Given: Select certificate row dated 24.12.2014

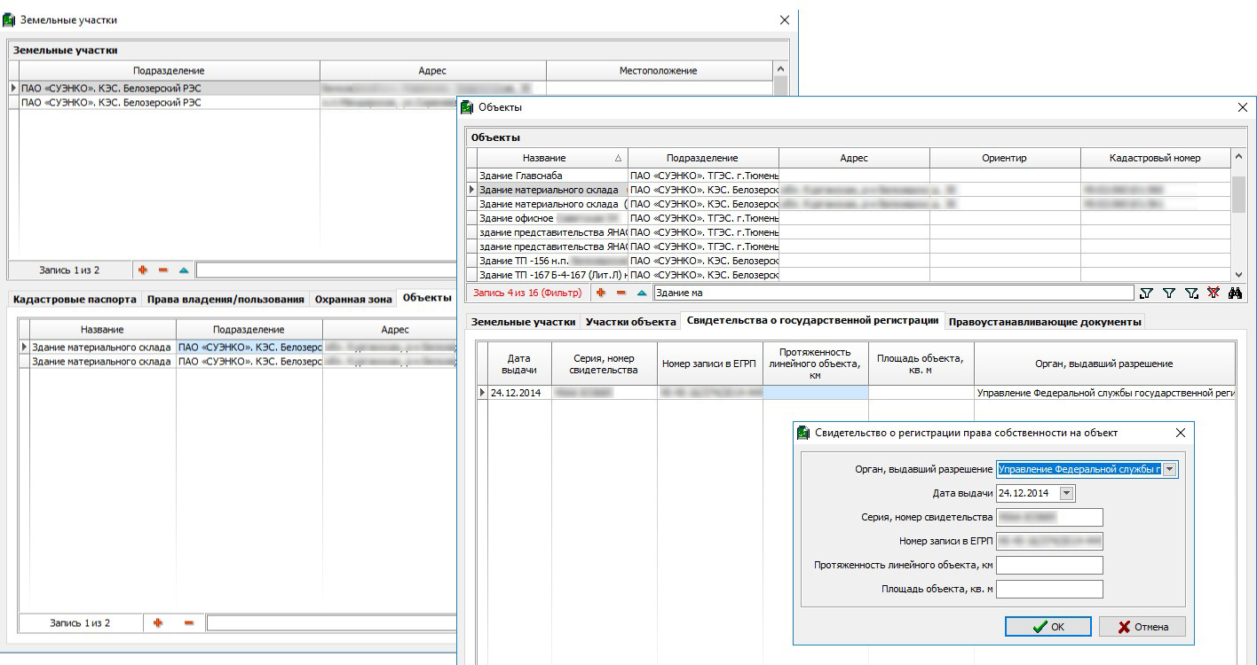Looking at the screenshot, I should (x=857, y=392).
